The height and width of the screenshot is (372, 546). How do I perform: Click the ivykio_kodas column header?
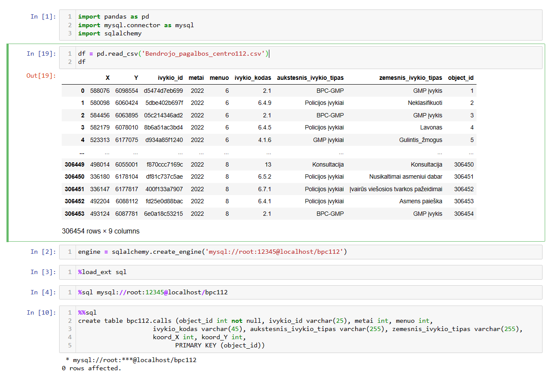pyautogui.click(x=253, y=78)
